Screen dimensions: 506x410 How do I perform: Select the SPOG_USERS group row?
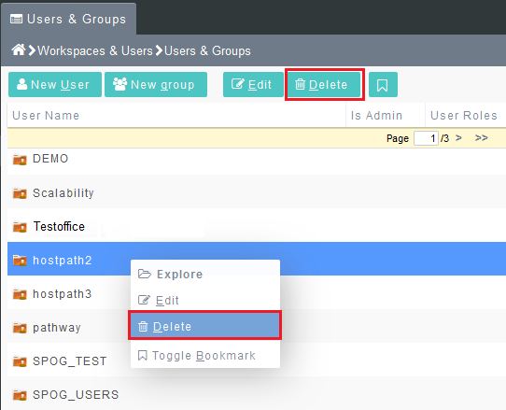click(x=257, y=394)
